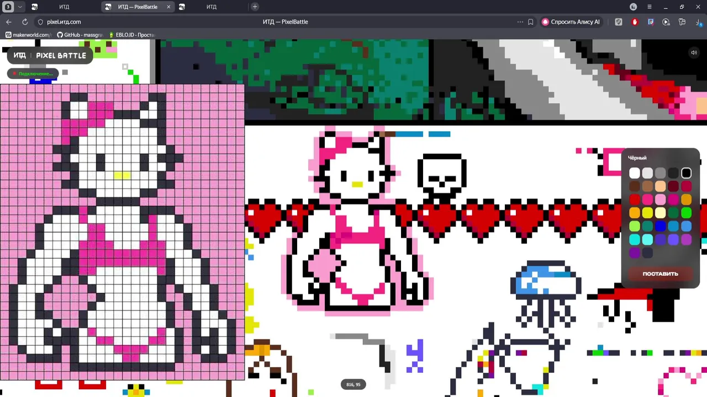Pick the peach color swatch
The height and width of the screenshot is (397, 707).
[x=660, y=186]
